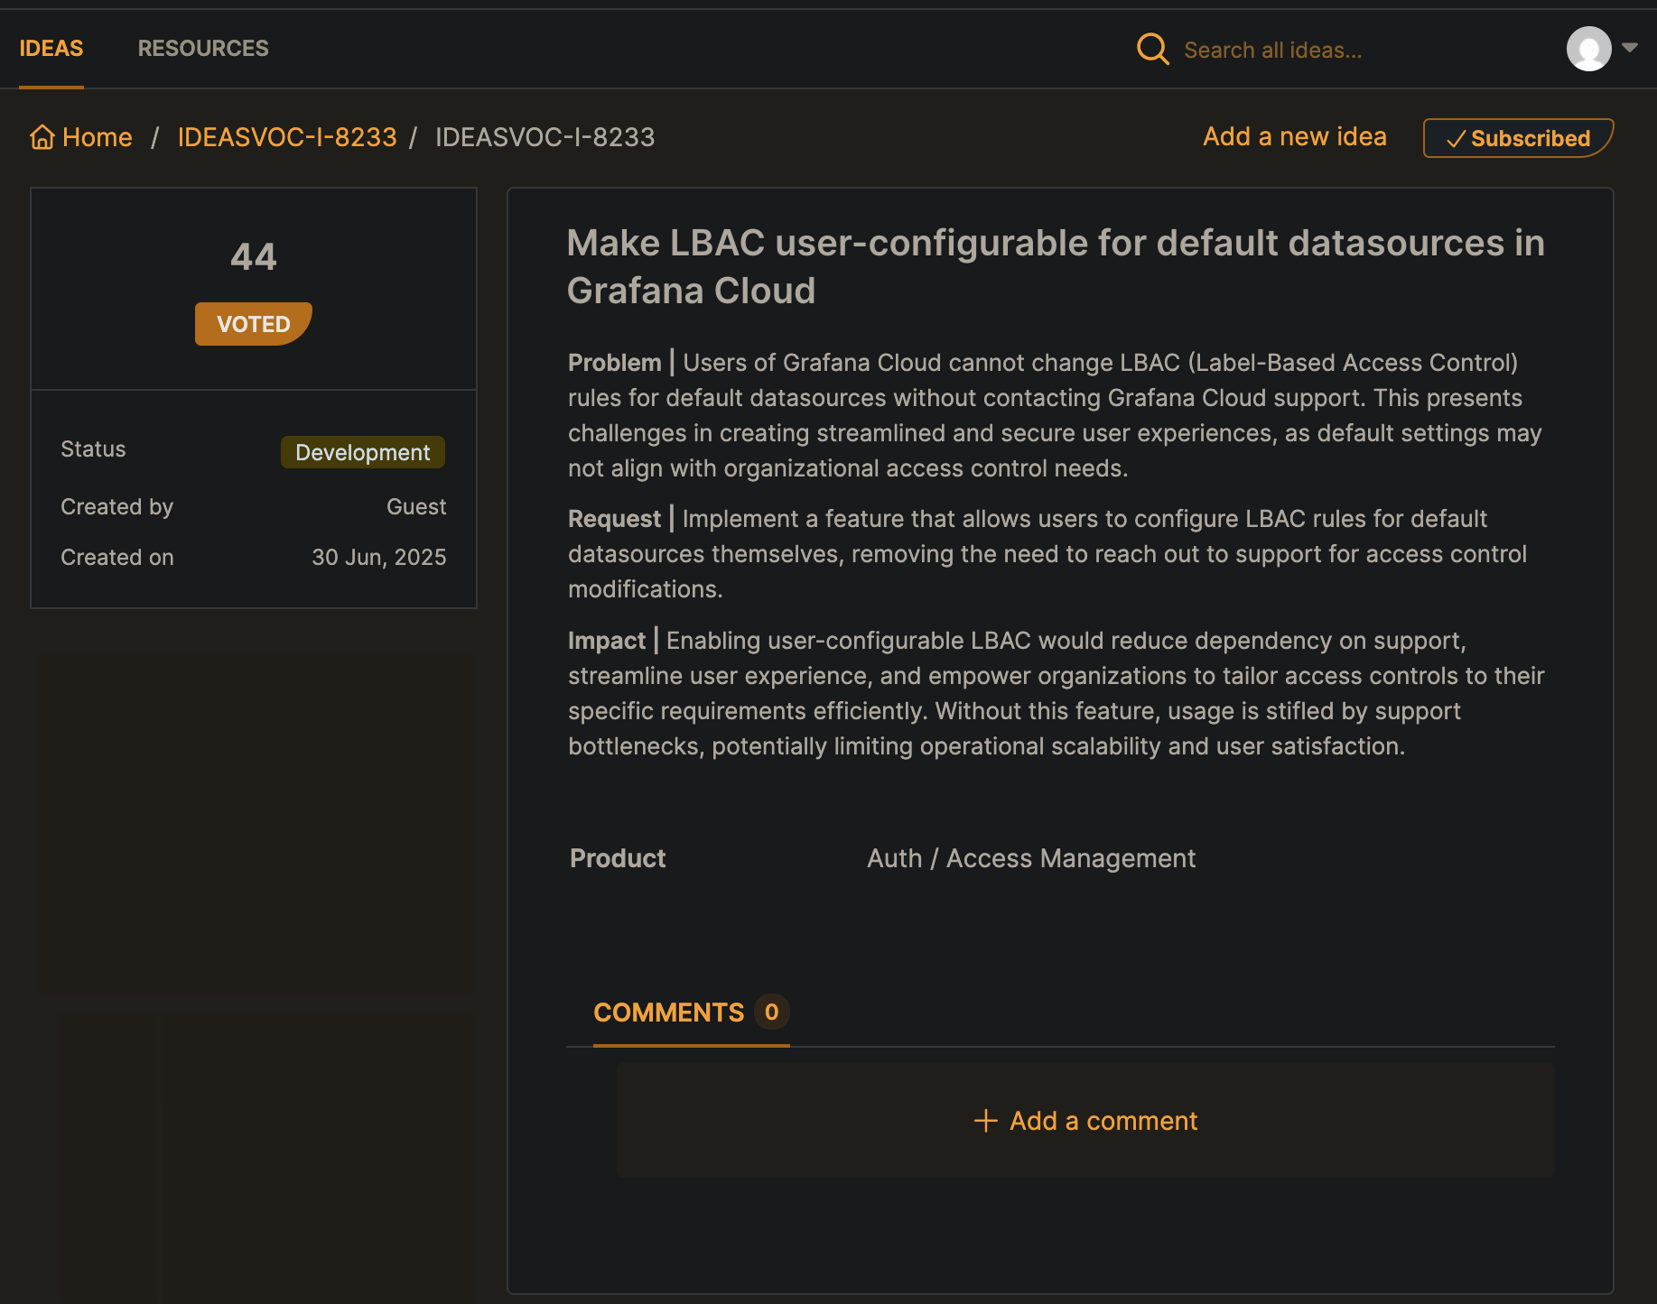Click the Impact heading in the description
This screenshot has height=1304, width=1657.
(607, 641)
